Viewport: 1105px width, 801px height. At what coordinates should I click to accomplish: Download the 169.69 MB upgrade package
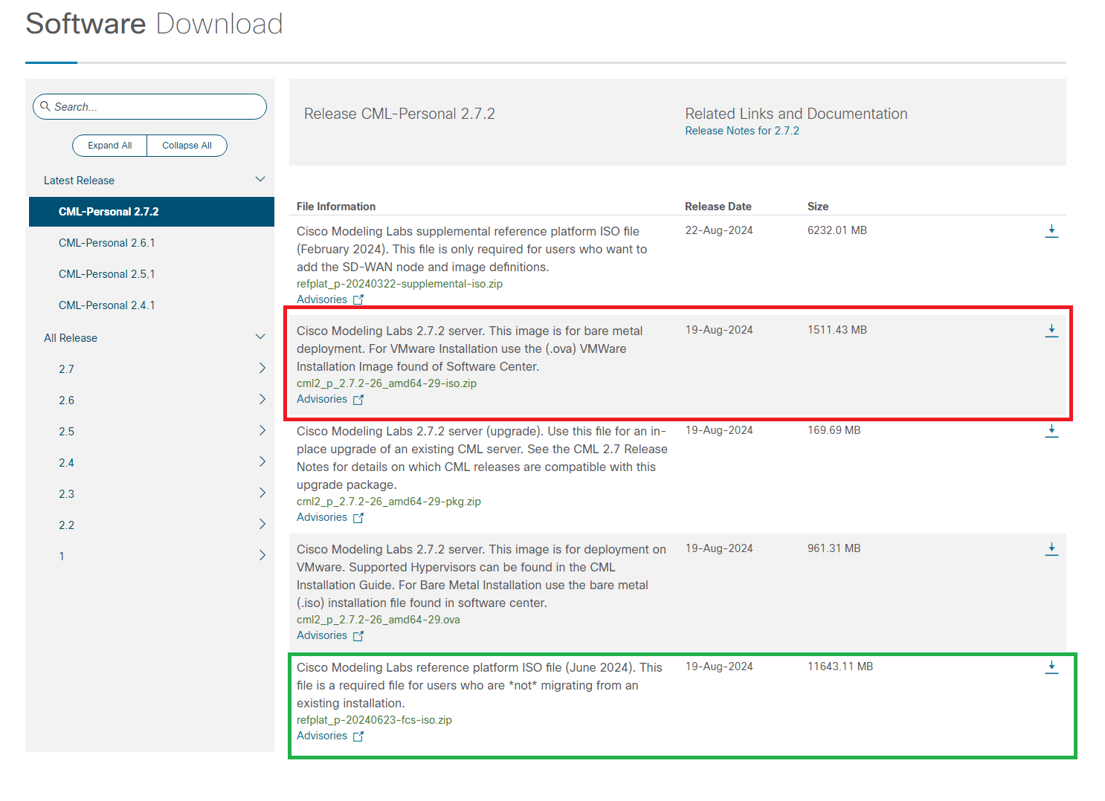(x=1051, y=431)
